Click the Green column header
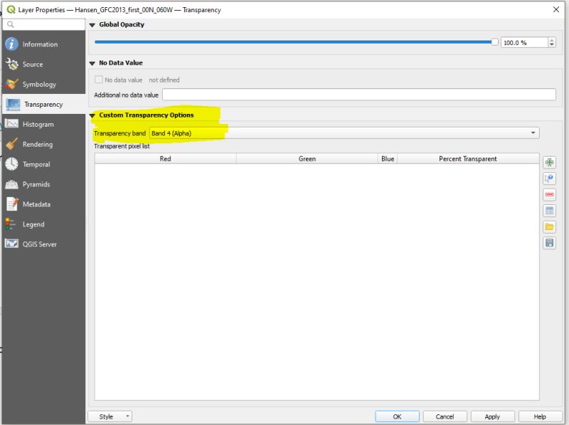Image resolution: width=569 pixels, height=425 pixels. tap(307, 159)
